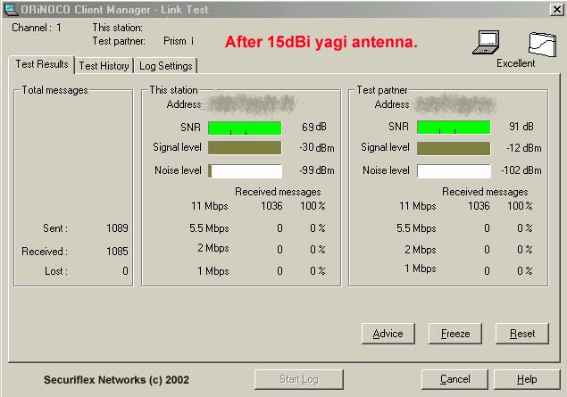Click Test partner 1 Mbps row label
The height and width of the screenshot is (397, 567).
click(421, 269)
